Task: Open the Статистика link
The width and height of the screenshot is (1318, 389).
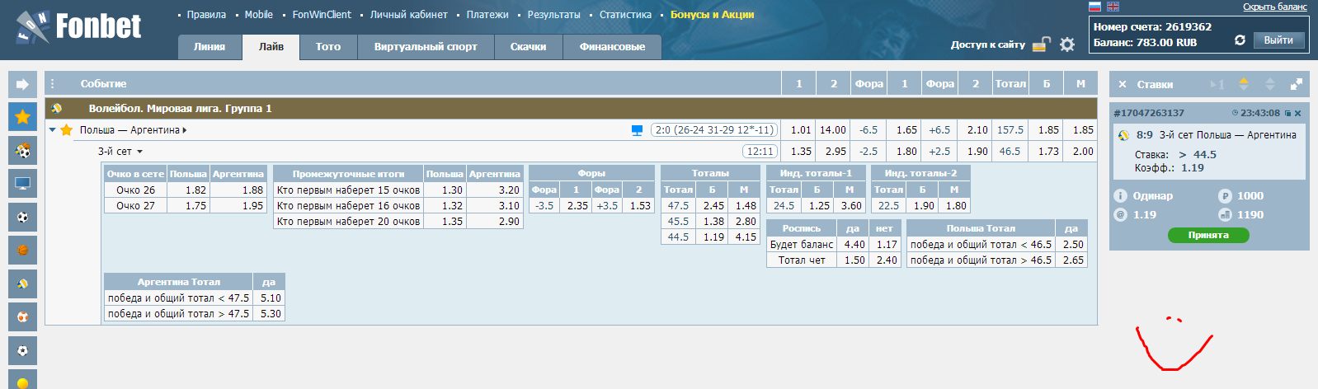Action: point(625,15)
